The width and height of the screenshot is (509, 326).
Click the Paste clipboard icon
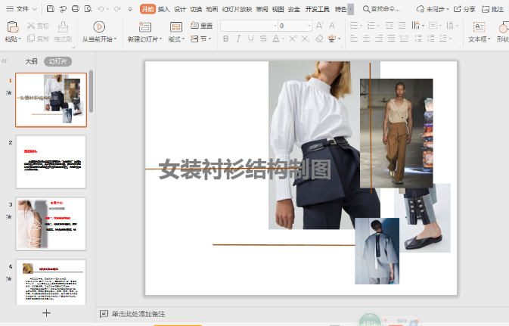point(11,27)
